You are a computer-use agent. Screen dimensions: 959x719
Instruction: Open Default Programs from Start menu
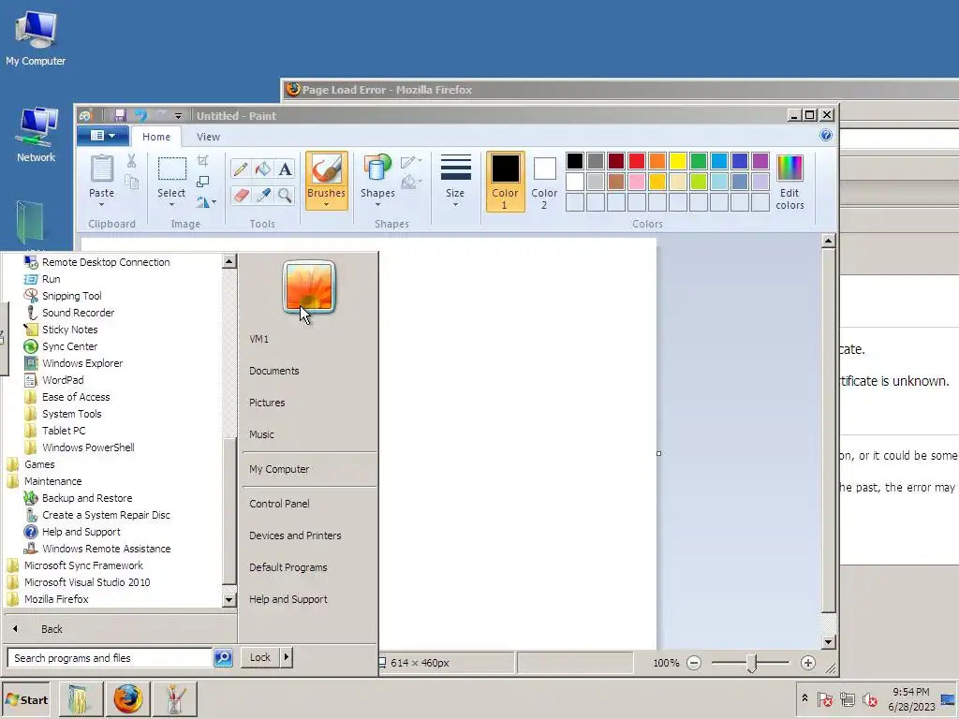(288, 567)
